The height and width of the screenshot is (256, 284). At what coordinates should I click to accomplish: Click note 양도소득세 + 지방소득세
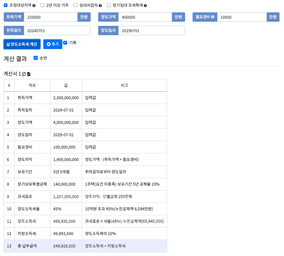pos(105,246)
